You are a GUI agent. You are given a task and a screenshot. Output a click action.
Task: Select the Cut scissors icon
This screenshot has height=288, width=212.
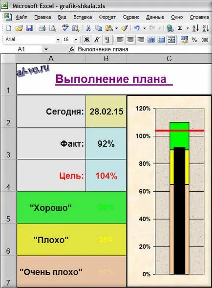click(88, 28)
